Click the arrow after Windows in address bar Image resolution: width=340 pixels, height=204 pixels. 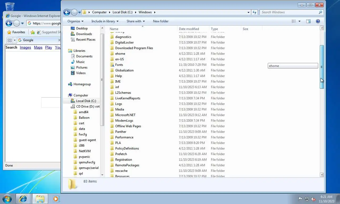(x=155, y=12)
